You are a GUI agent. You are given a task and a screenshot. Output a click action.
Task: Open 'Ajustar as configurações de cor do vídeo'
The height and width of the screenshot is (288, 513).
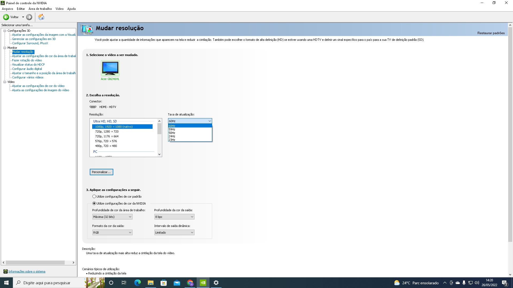38,86
